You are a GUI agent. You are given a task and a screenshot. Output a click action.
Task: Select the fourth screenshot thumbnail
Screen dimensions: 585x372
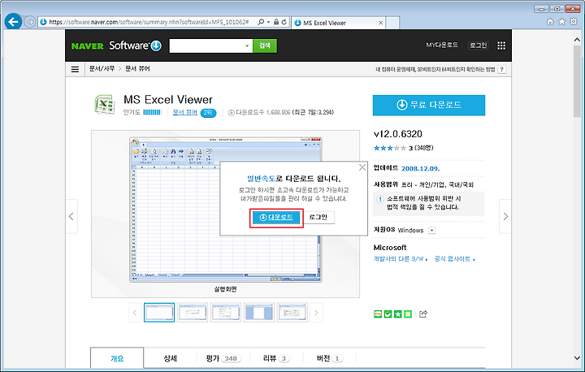tap(259, 312)
